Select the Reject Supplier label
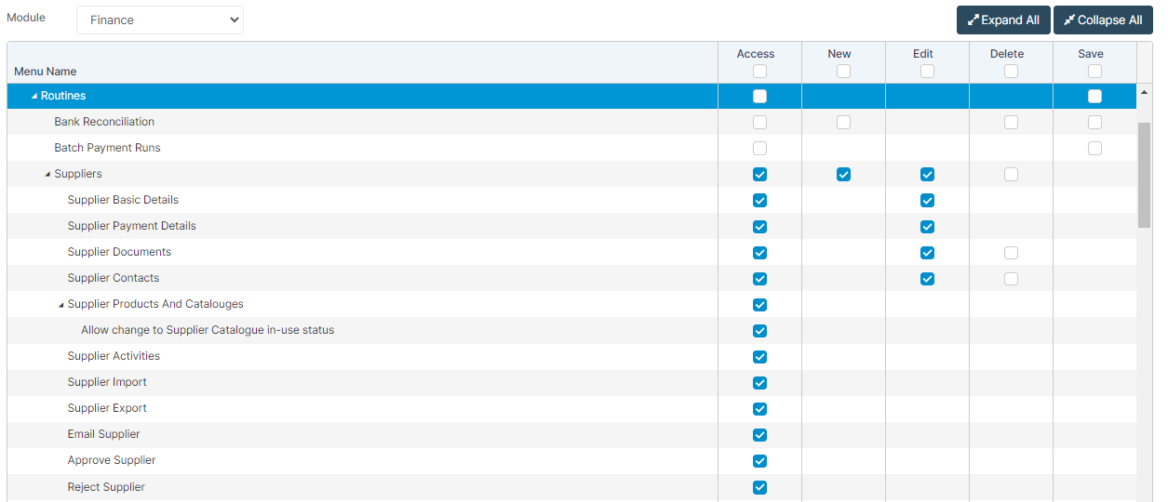This screenshot has width=1168, height=502. click(106, 487)
